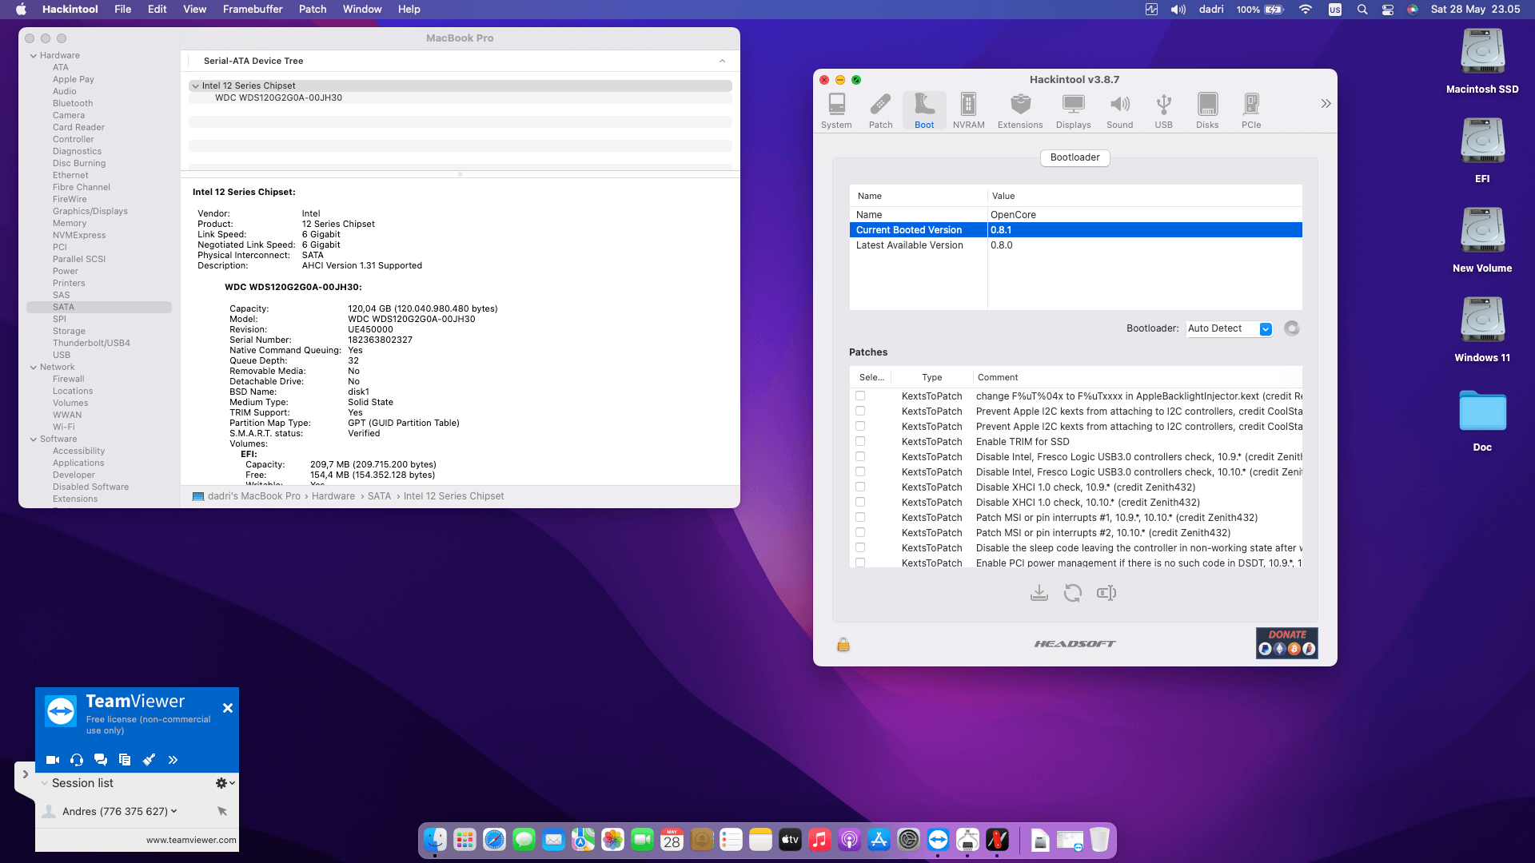Viewport: 1535px width, 863px height.
Task: Open the Framebuffer menu
Action: (x=253, y=10)
